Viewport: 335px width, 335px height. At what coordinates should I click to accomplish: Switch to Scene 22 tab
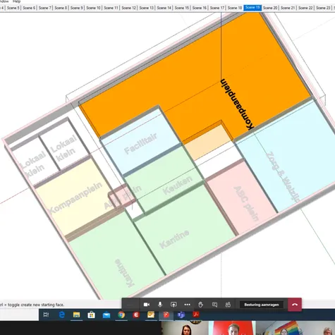[x=305, y=8]
